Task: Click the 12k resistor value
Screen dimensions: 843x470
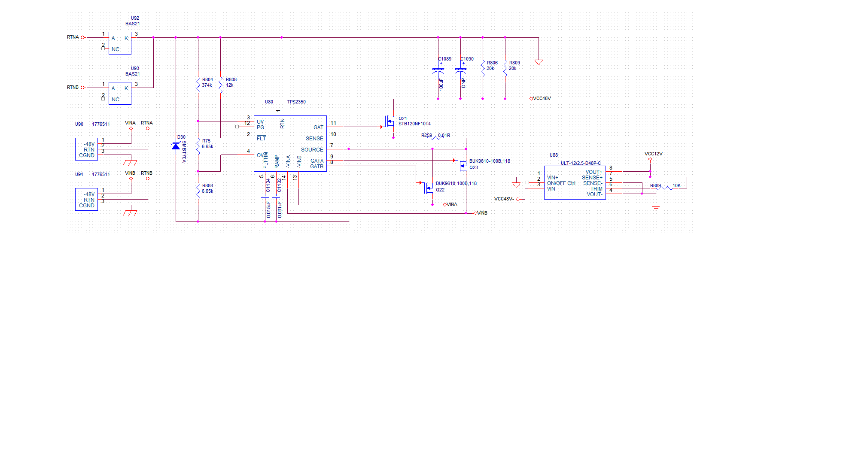Action: coord(230,85)
